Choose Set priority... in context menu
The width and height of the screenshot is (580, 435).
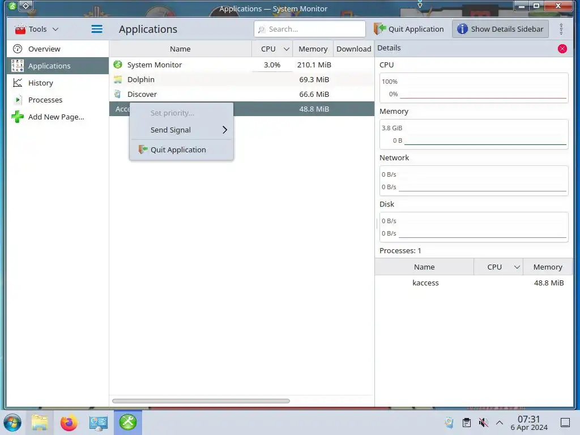coord(181,113)
